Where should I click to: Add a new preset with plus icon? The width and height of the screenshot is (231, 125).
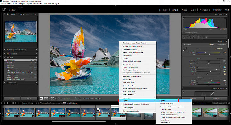pos(36,50)
